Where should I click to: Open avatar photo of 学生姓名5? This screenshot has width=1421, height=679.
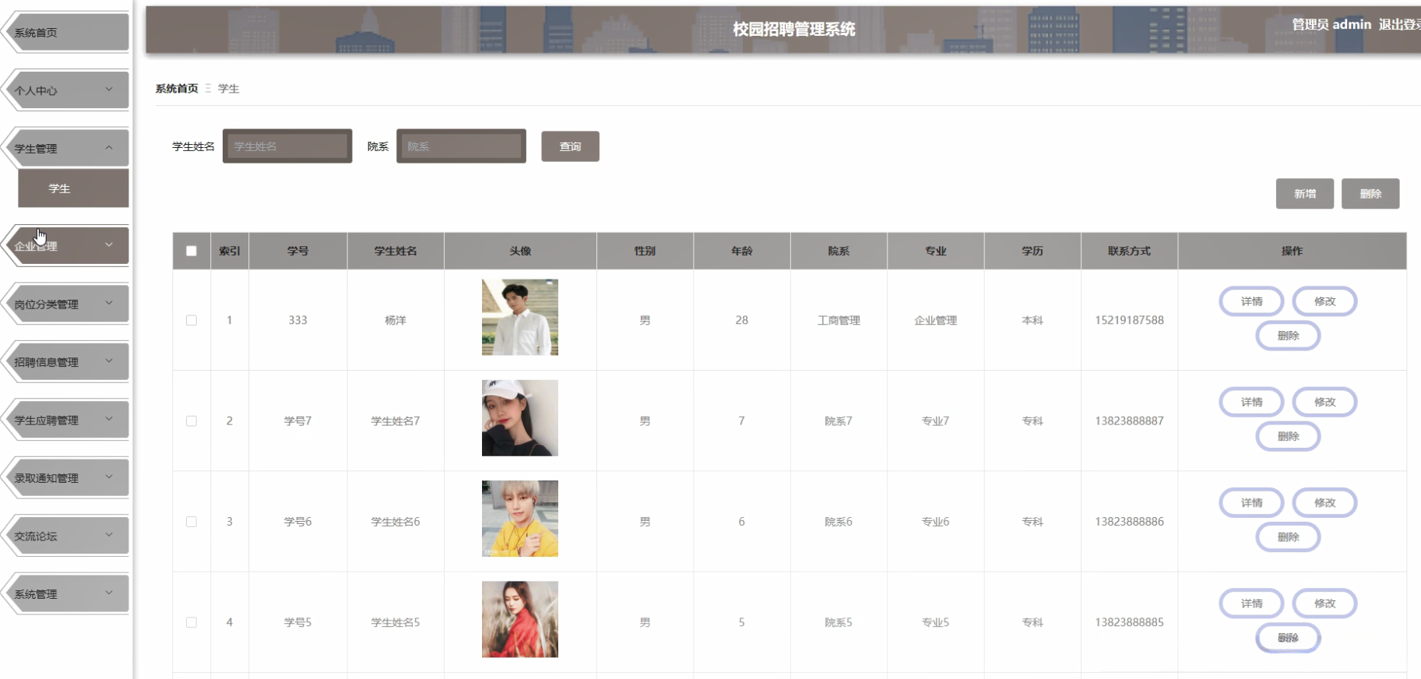click(x=520, y=620)
